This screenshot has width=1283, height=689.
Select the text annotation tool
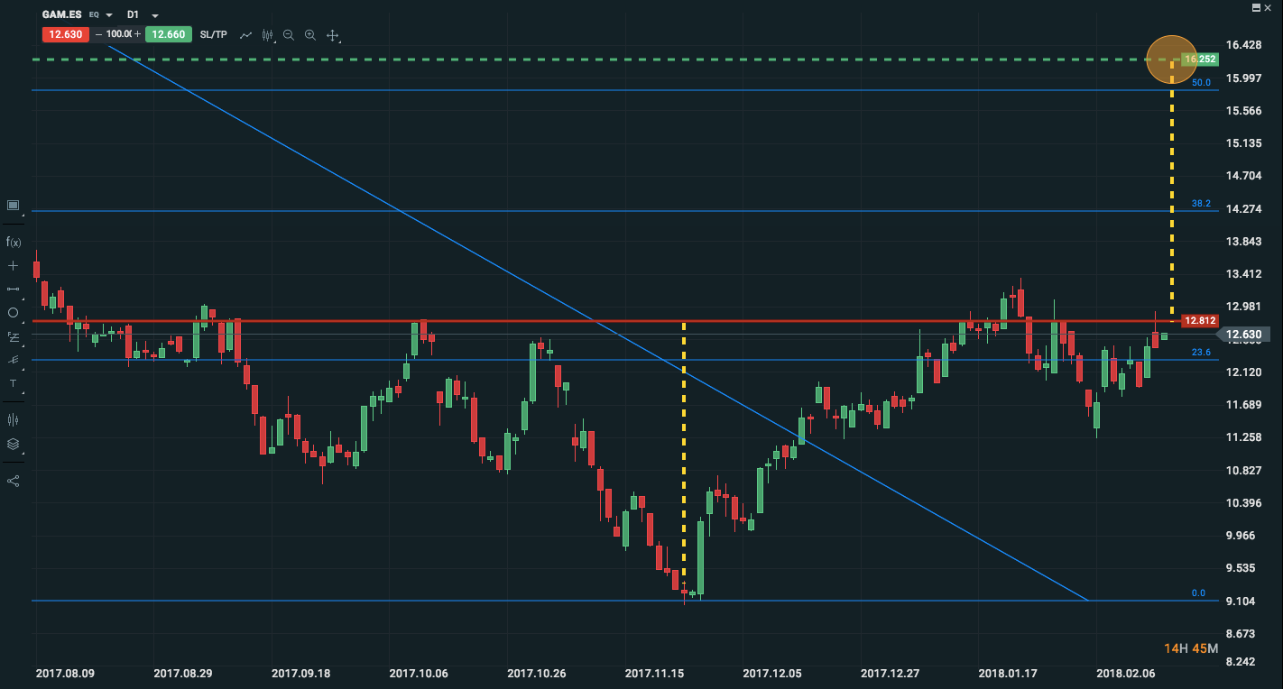click(13, 383)
